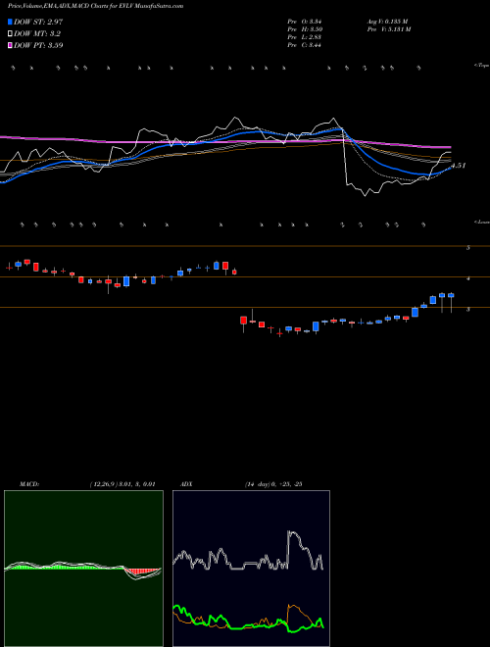This screenshot has width=490, height=647.
Task: Click the price axis label 5
Action: click(468, 248)
